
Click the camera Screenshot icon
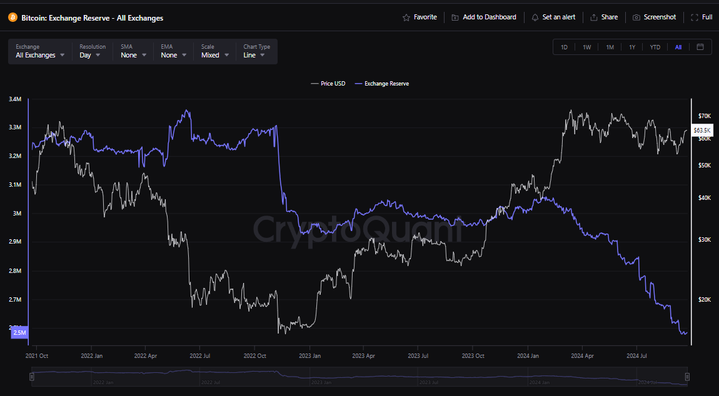pyautogui.click(x=636, y=17)
